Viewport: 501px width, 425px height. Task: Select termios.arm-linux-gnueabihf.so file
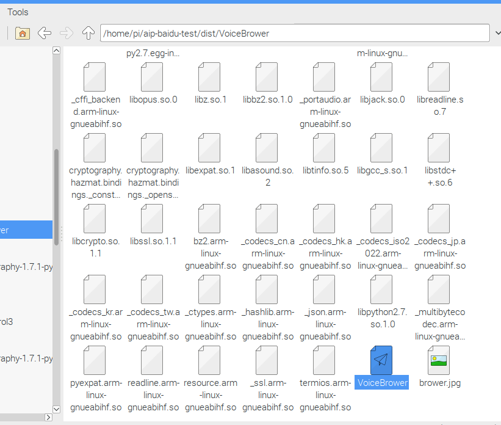pyautogui.click(x=325, y=379)
